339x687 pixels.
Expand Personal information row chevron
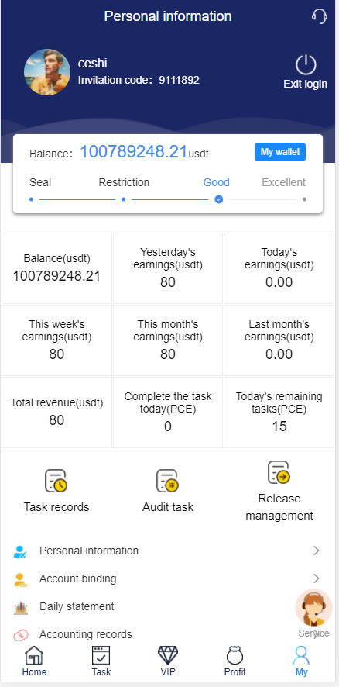(317, 551)
